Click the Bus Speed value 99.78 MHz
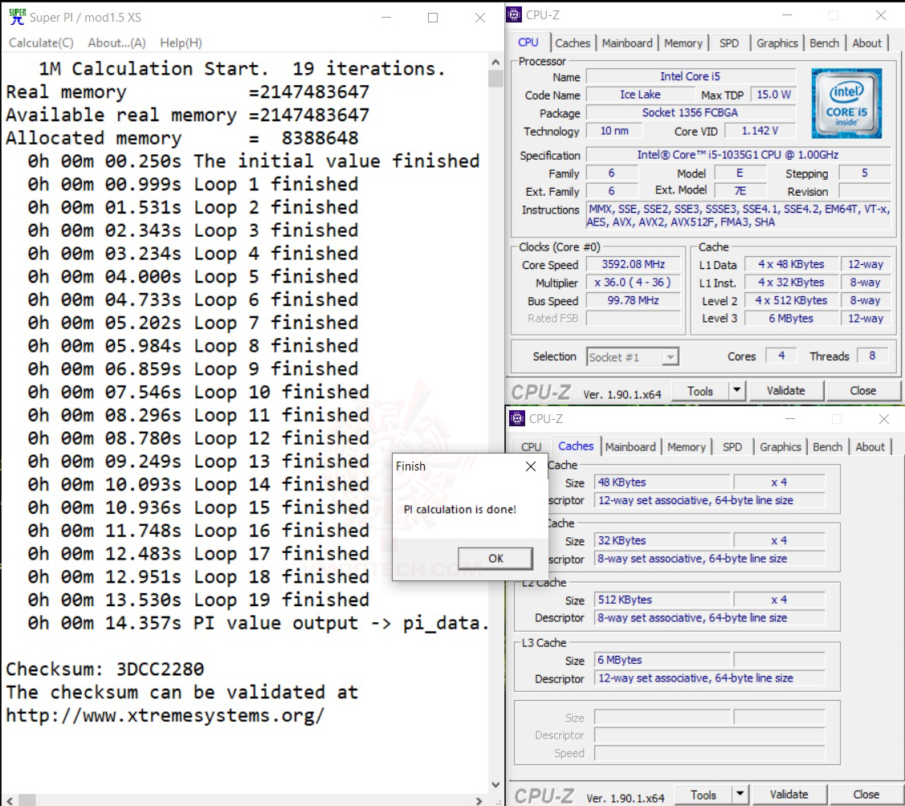Screen dimensions: 905x806 click(633, 300)
